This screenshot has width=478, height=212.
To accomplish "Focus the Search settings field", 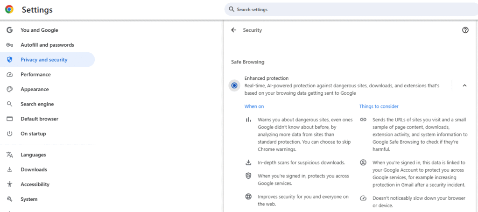I will [351, 9].
